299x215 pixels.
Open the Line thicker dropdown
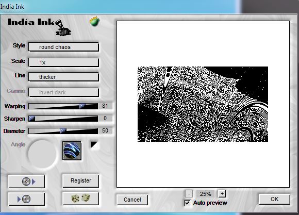pyautogui.click(x=63, y=77)
